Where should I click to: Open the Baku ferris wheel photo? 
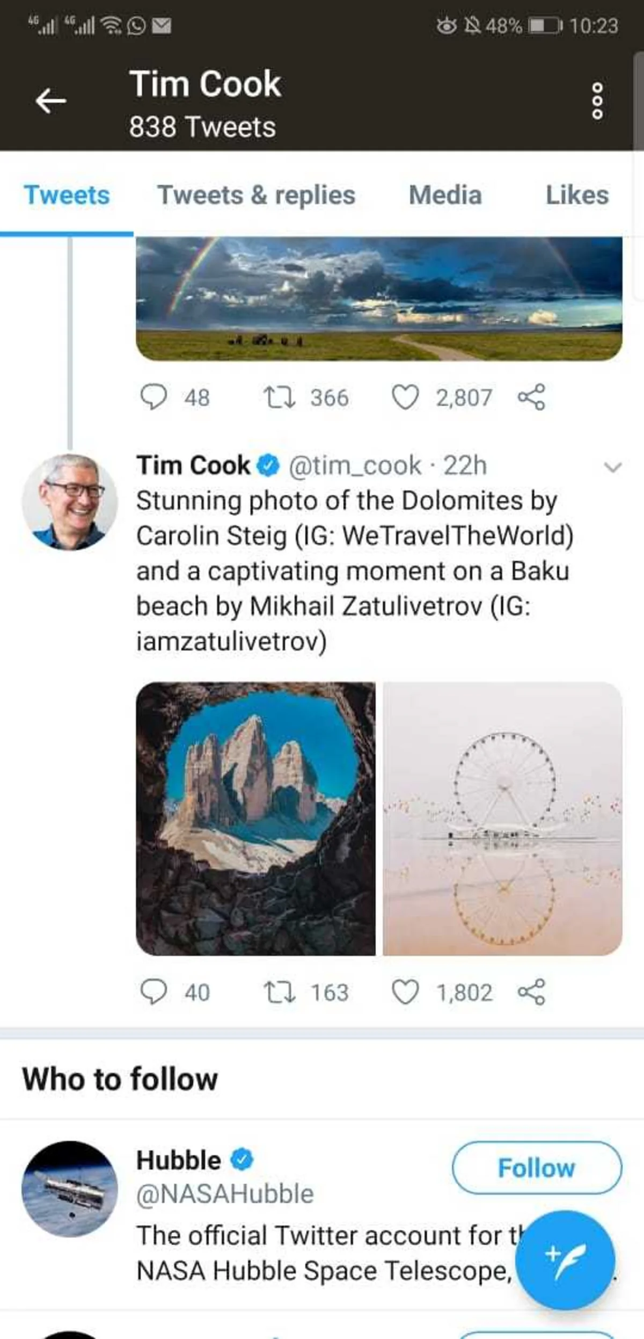(x=502, y=819)
